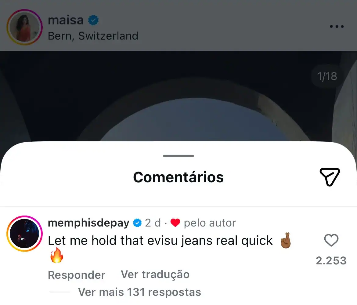Tap the heart icon to like memphisdepay's comment
357x305 pixels.
[331, 240]
